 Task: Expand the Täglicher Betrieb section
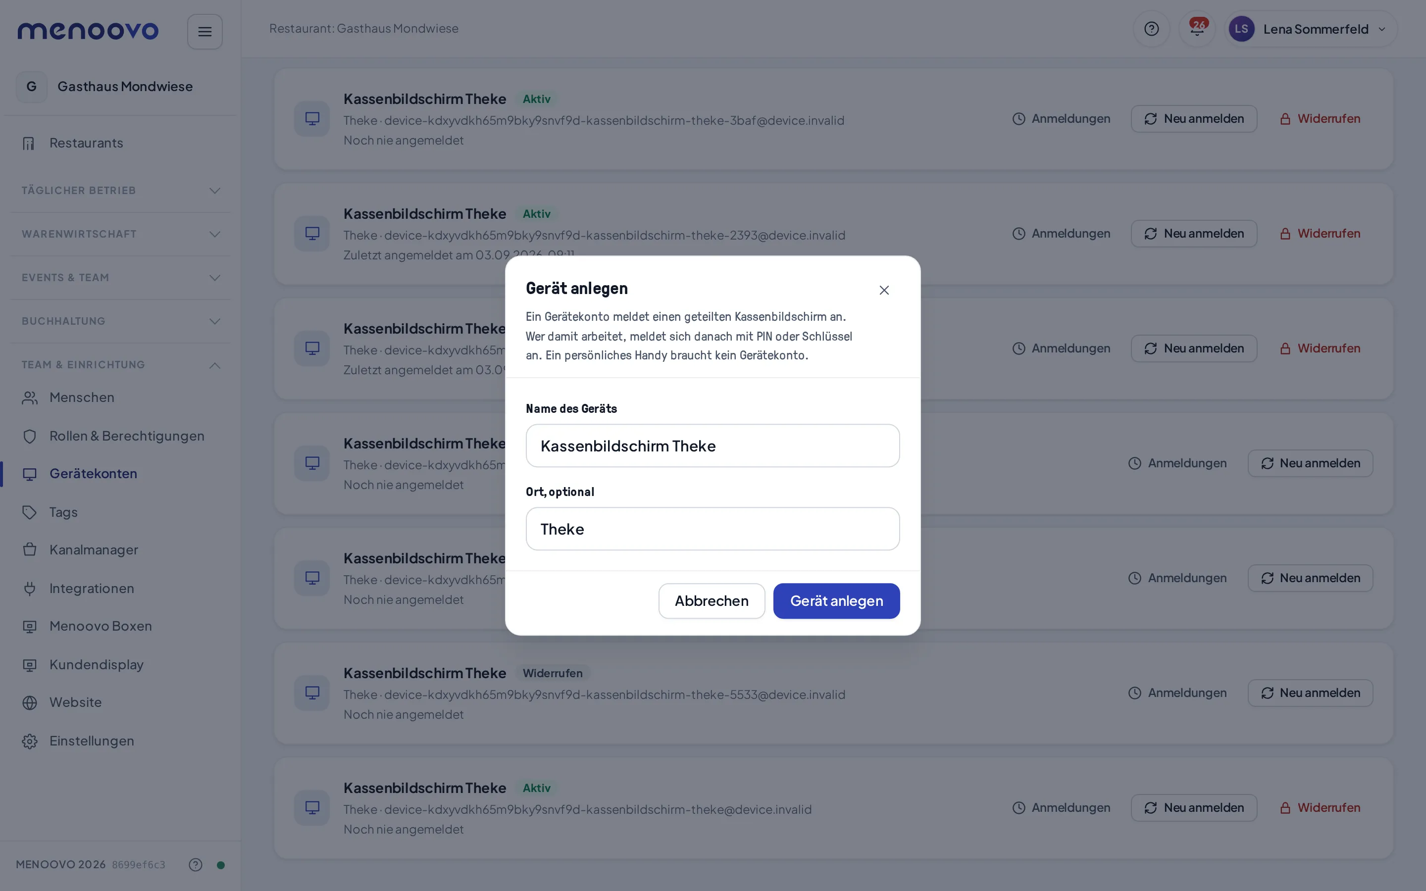click(x=120, y=191)
